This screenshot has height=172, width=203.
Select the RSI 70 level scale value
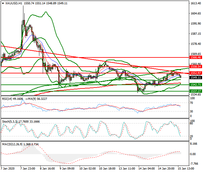[192, 103]
